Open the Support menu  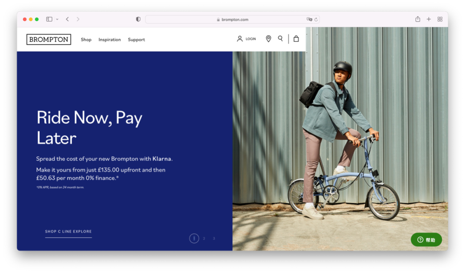pos(136,40)
